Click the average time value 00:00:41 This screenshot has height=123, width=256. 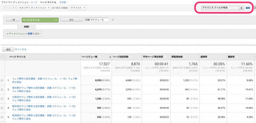(x=162, y=64)
